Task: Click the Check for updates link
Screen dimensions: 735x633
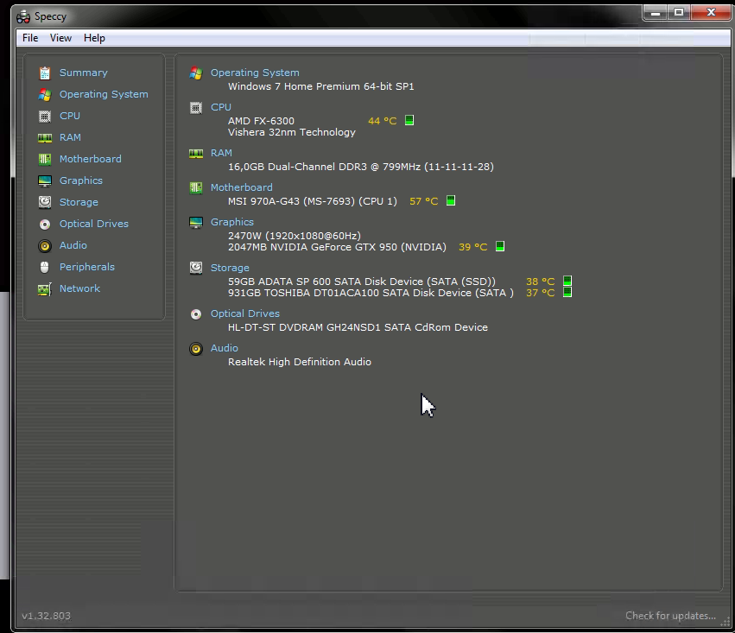Action: (670, 616)
